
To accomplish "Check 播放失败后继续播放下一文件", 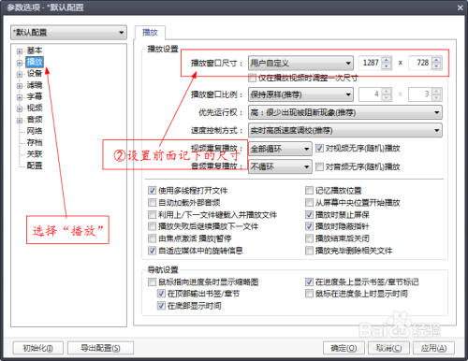I will (152, 226).
